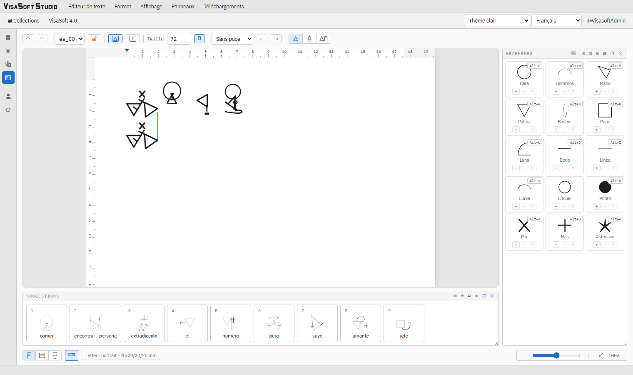The height and width of the screenshot is (375, 633).
Task: Select the underlined glyph display mode
Action: coord(309,39)
